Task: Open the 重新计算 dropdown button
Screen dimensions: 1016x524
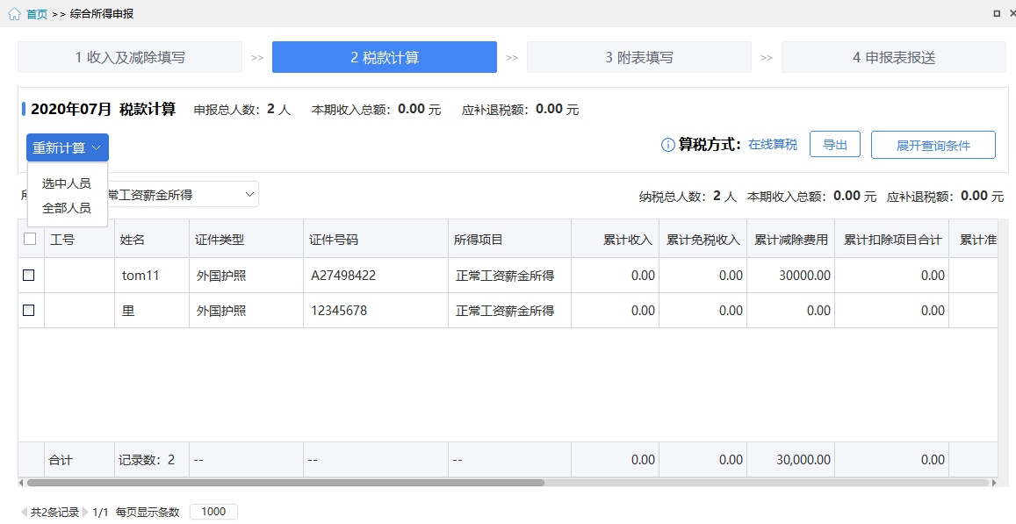Action: 68,147
